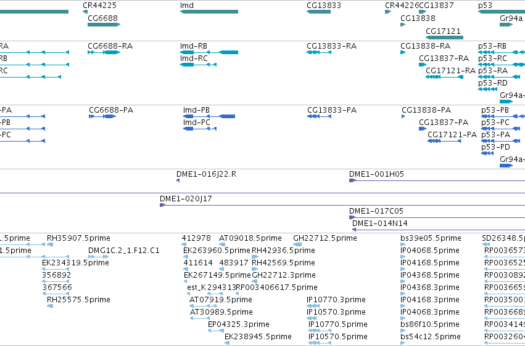This screenshot has width=525, height=346.
Task: Select the bs86f10.5prime EST label
Action: tap(430, 324)
